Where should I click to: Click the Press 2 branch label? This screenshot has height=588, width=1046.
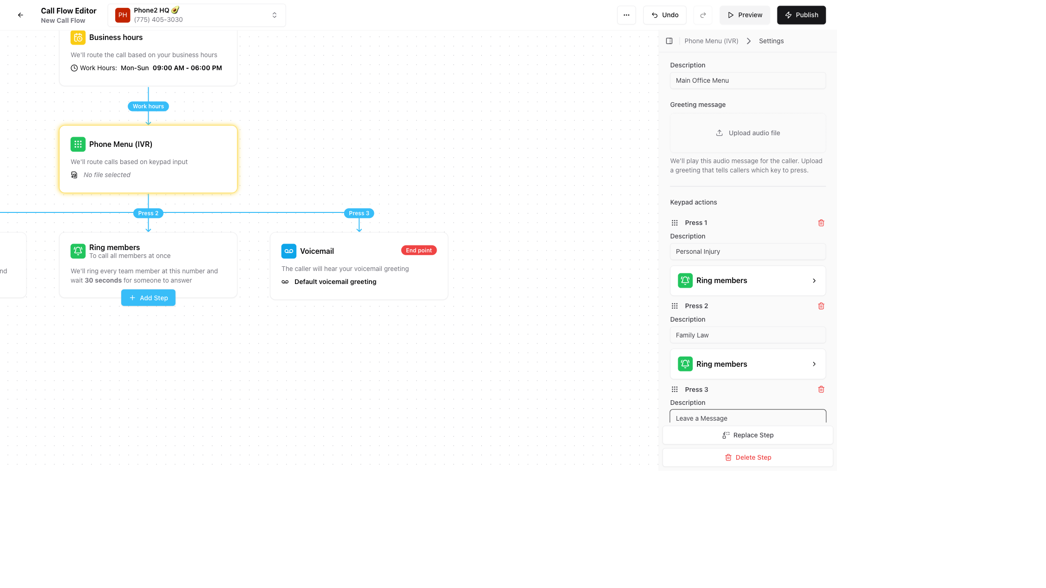coord(148,213)
